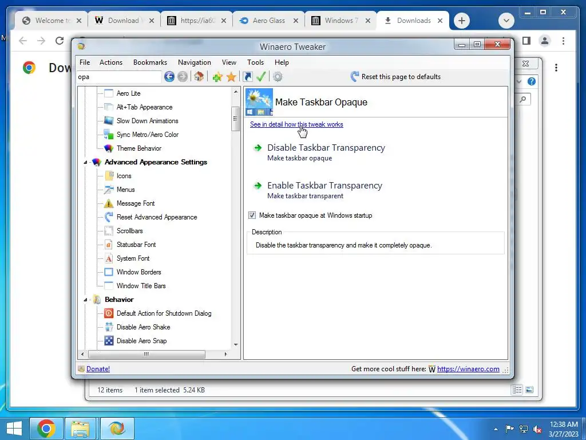Screen dimensions: 586x440
Task: Select Reset Advanced Appearance item
Action: point(157,217)
